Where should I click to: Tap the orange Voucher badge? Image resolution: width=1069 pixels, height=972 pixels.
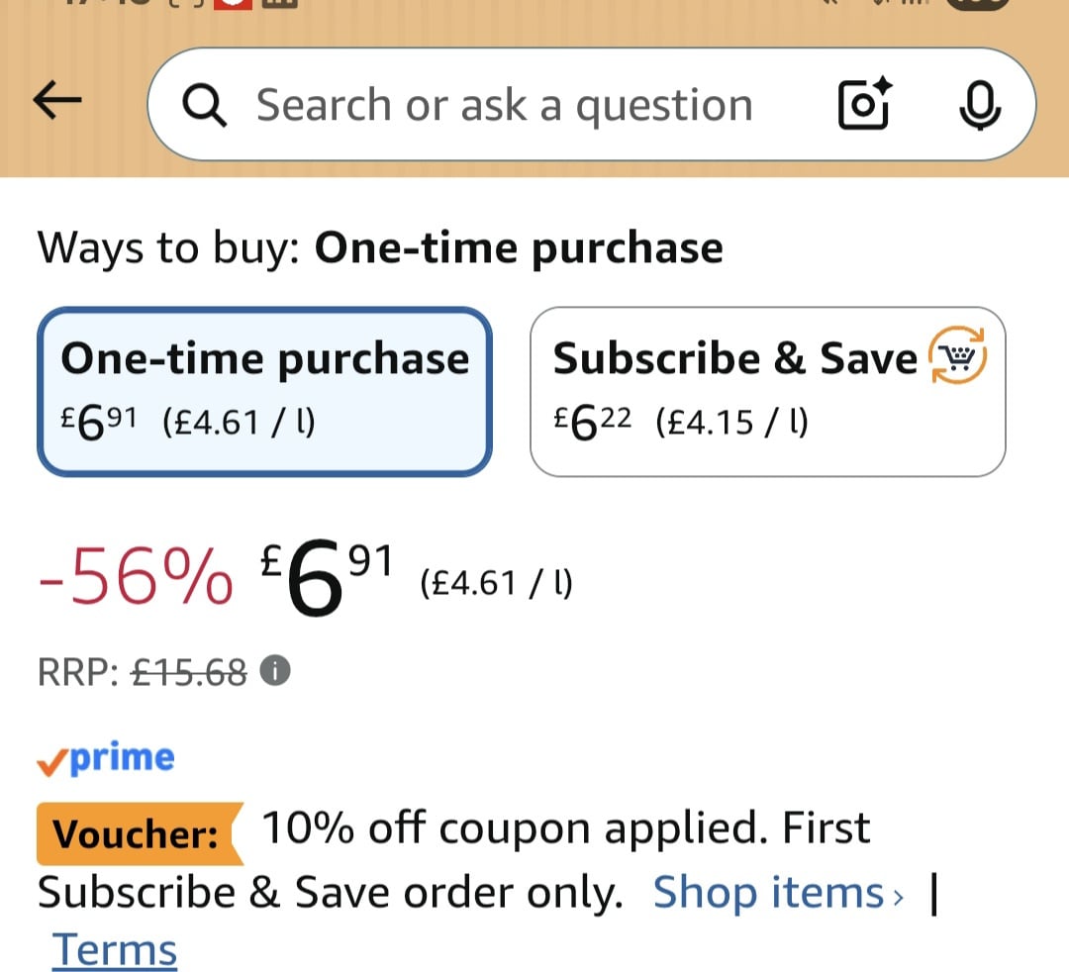137,834
